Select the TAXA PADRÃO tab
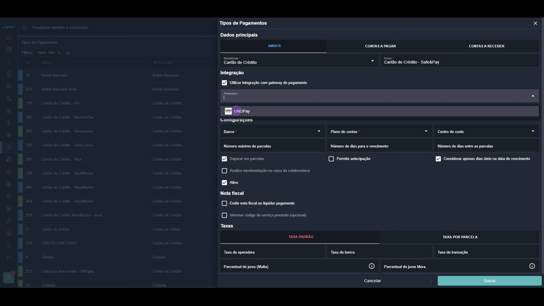The image size is (544, 306). click(300, 237)
